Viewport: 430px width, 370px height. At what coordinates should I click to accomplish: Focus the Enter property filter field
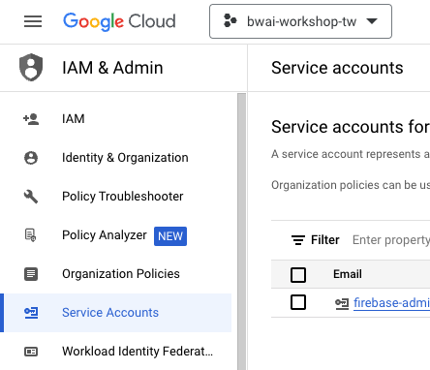pos(391,240)
